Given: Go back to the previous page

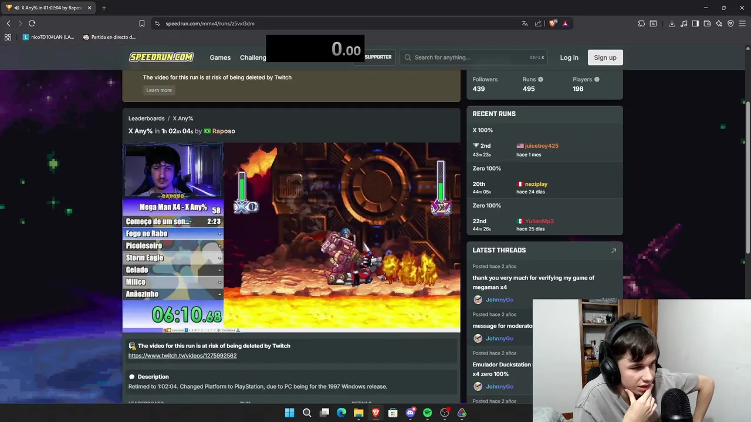Looking at the screenshot, I should [8, 23].
